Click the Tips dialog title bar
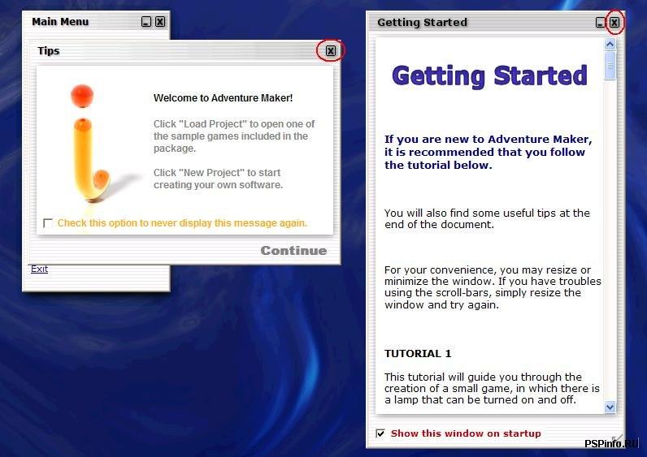Screen dimensions: 647x457 click(163, 51)
